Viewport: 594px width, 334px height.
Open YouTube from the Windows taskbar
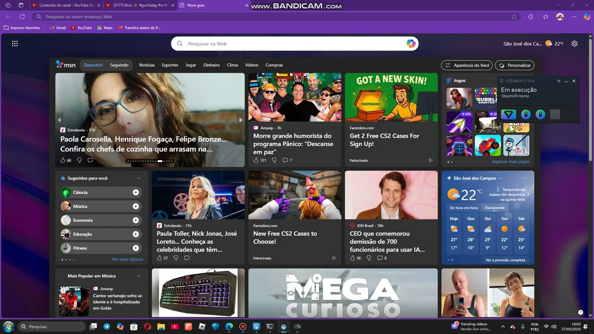click(174, 327)
